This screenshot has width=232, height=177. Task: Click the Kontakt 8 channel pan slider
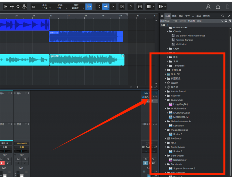pyautogui.click(x=21, y=151)
